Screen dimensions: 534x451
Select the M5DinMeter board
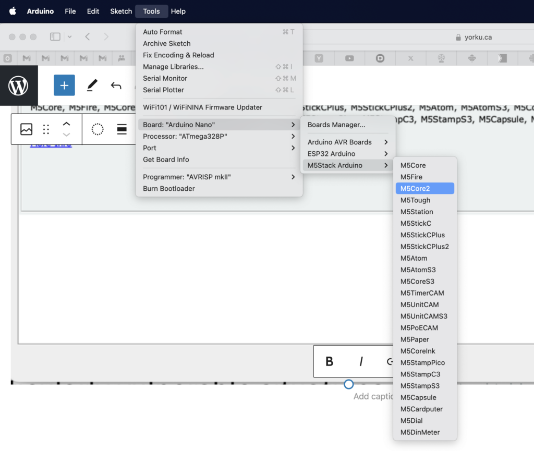pyautogui.click(x=424, y=432)
